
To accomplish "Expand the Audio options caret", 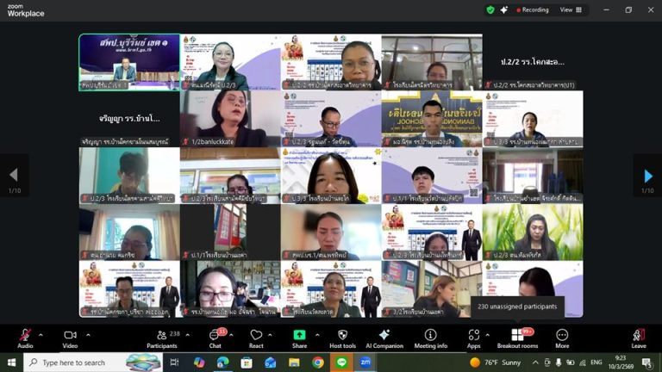I will (x=41, y=333).
